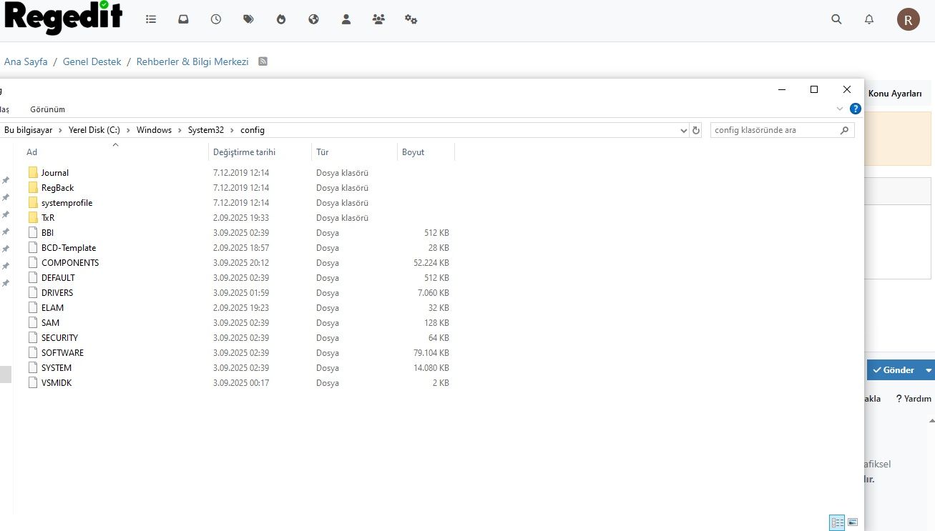This screenshot has width=935, height=531.
Task: Open the forum list icon in the Regedit header
Action: (151, 19)
